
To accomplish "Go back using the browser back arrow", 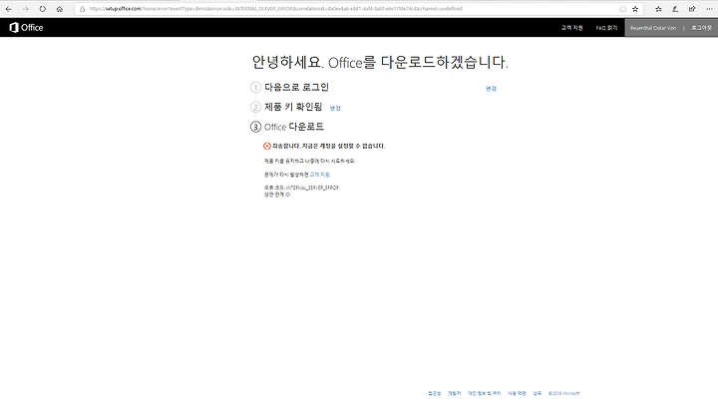I will click(x=8, y=9).
